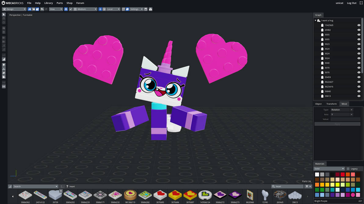The image size is (364, 204).
Task: Select the arrow selection tool
Action: [x=4, y=14]
